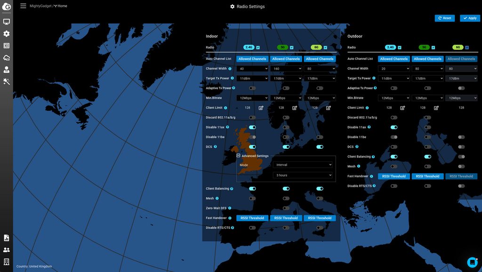Open the DCS Mode Interval dropdown

coord(303,165)
